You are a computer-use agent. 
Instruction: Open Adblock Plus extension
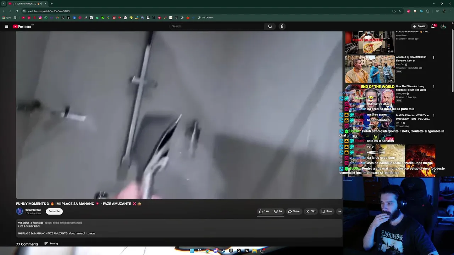409,11
